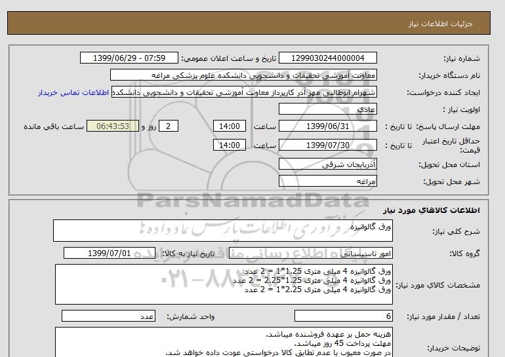Click the buyer notes text area
The height and width of the screenshot is (357, 505).
coord(224,342)
